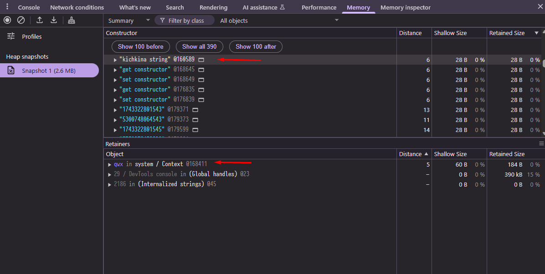Click the 184 B retained size value

[515, 164]
